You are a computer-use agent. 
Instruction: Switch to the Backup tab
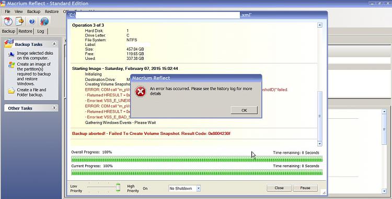[8, 31]
